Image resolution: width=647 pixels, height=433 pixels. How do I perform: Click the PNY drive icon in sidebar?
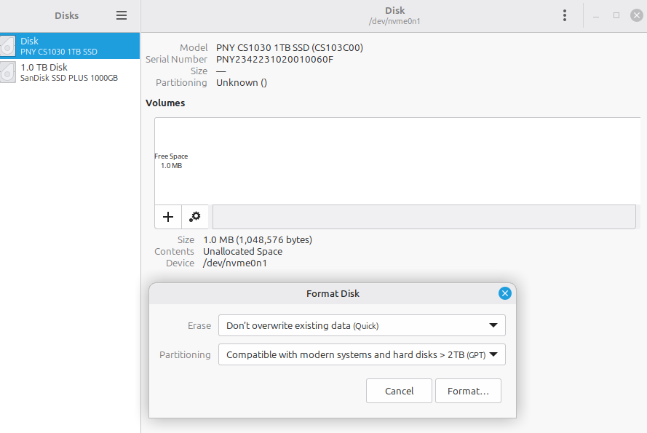7,46
